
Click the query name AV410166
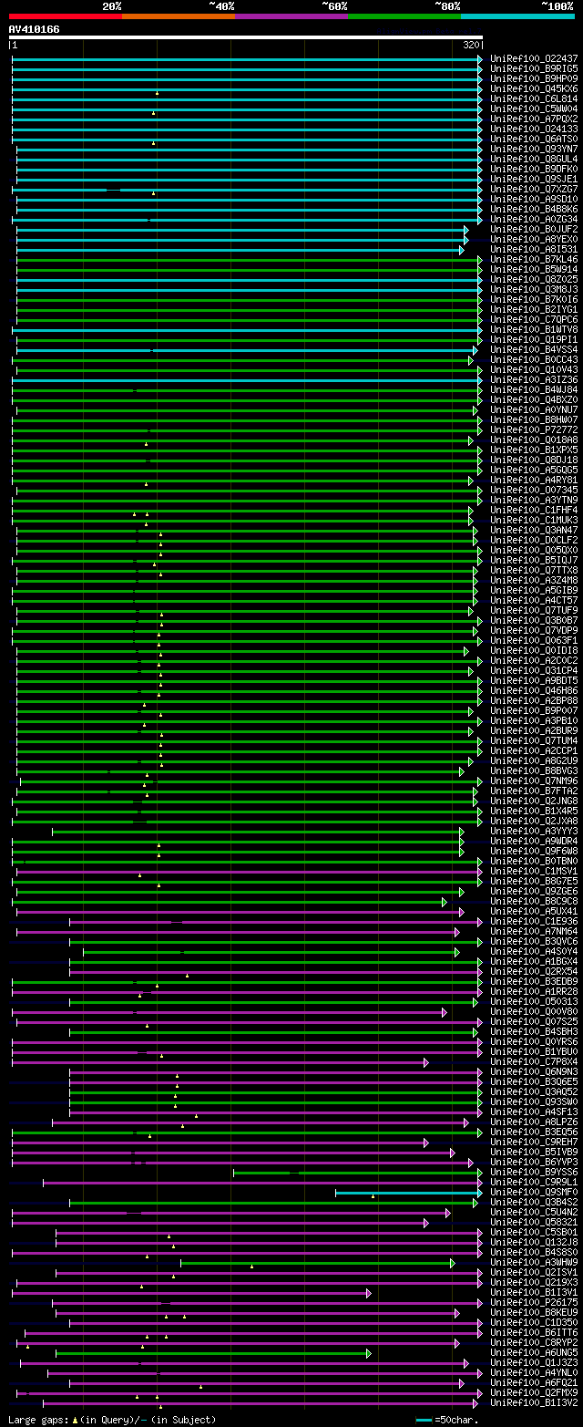pos(35,29)
